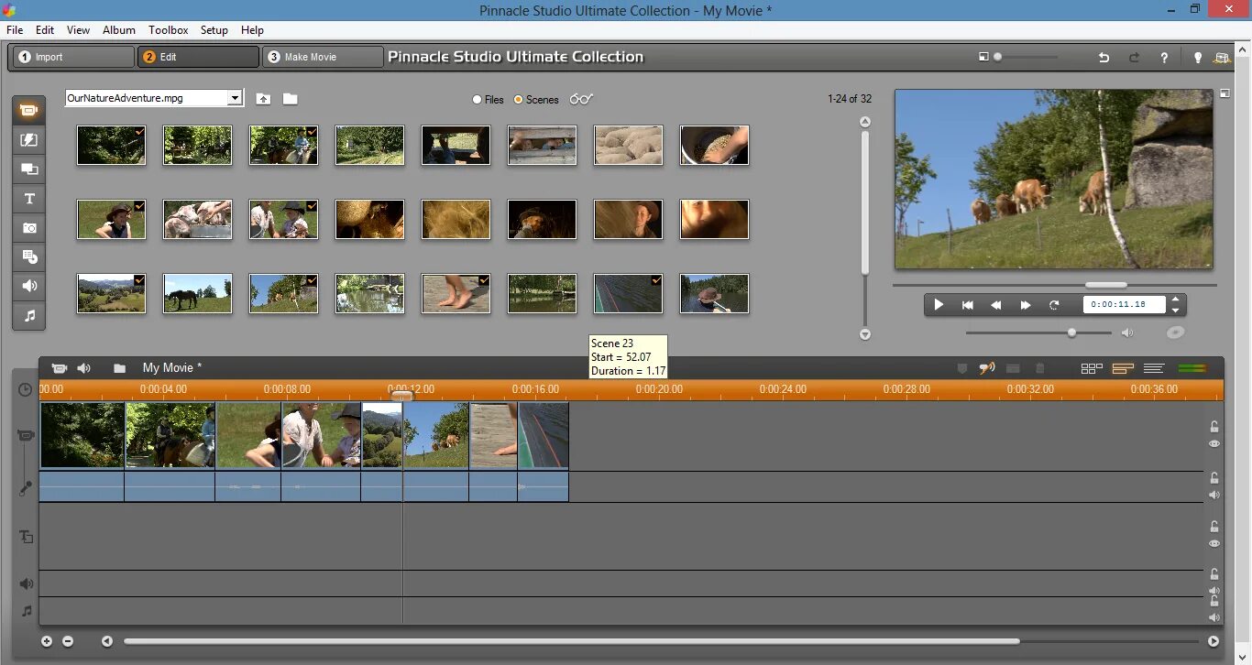
Task: Switch to the Make Movie tab
Action: [323, 57]
